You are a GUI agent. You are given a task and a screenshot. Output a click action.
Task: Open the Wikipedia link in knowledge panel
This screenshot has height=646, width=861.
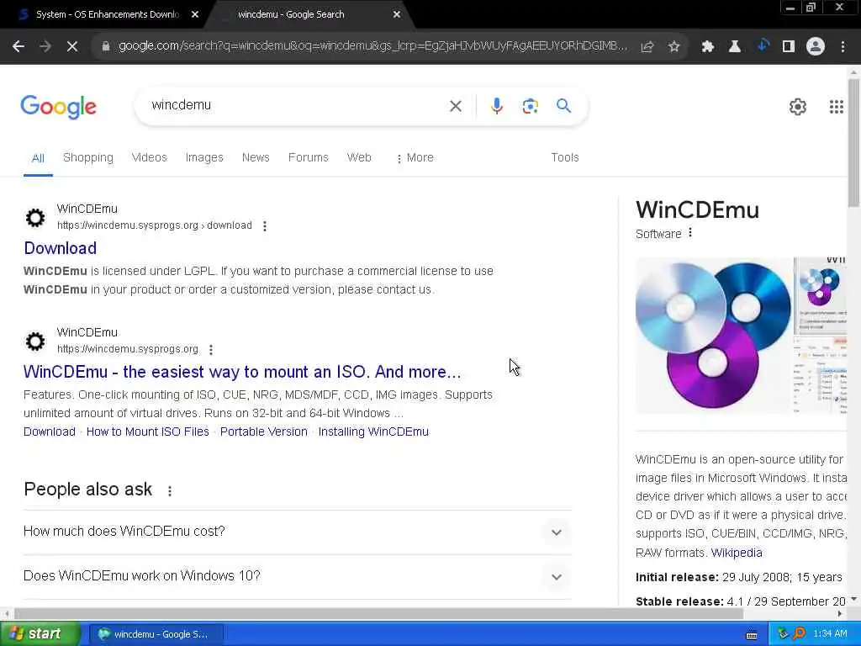[737, 553]
